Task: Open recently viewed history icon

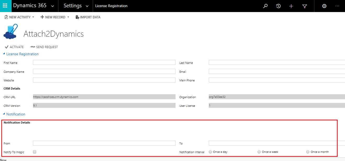Action: click(x=278, y=6)
